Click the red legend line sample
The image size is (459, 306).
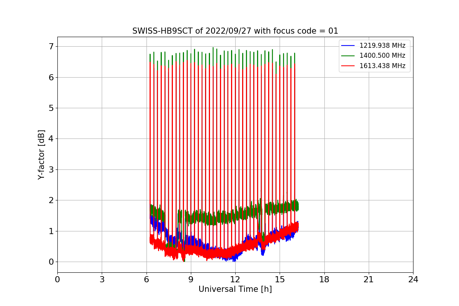tap(348, 66)
